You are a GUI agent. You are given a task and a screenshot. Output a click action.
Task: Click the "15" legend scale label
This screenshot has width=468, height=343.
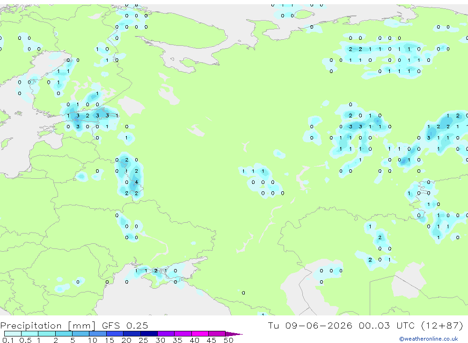point(110,340)
